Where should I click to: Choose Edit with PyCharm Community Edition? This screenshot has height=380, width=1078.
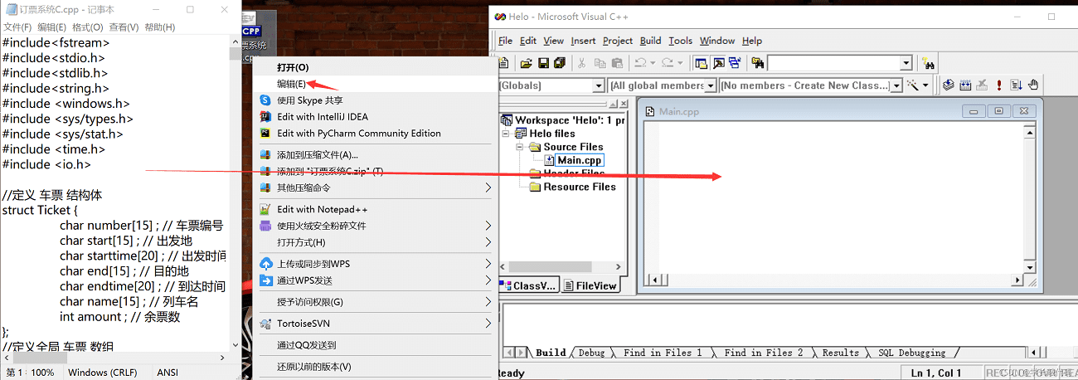point(375,133)
